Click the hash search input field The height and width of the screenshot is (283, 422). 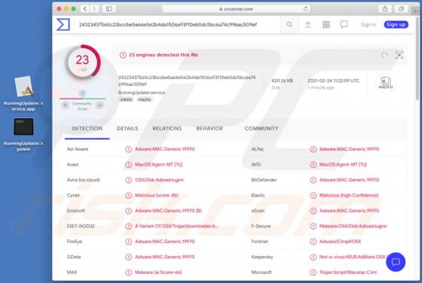tap(178, 24)
